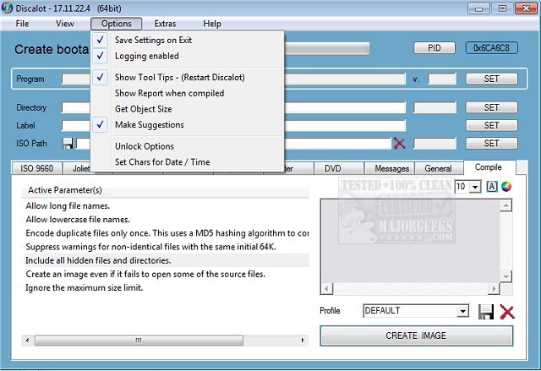
Task: Delete profile with the red X icon
Action: point(507,312)
